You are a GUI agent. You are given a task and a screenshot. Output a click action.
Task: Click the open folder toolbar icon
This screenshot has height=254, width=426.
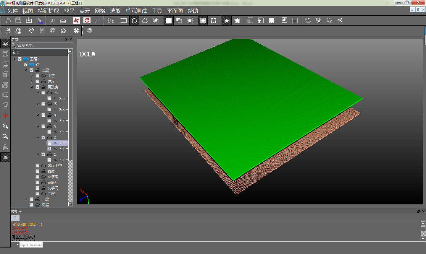click(8, 20)
